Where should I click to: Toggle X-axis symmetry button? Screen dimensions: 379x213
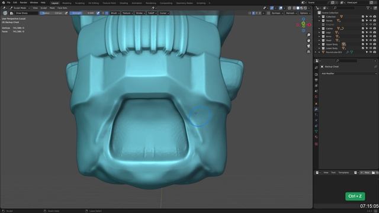coord(253,13)
